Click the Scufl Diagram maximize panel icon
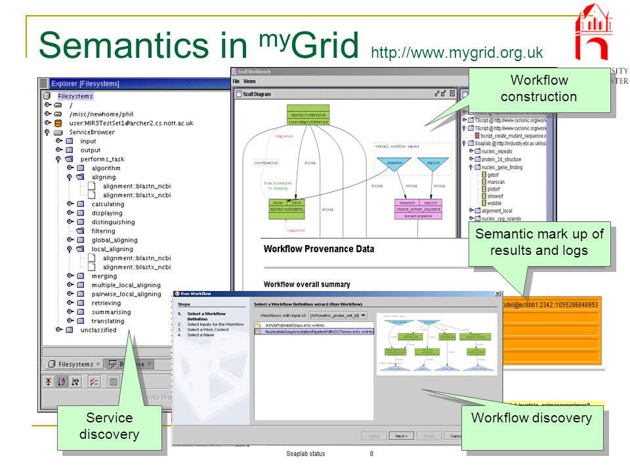 [444, 94]
